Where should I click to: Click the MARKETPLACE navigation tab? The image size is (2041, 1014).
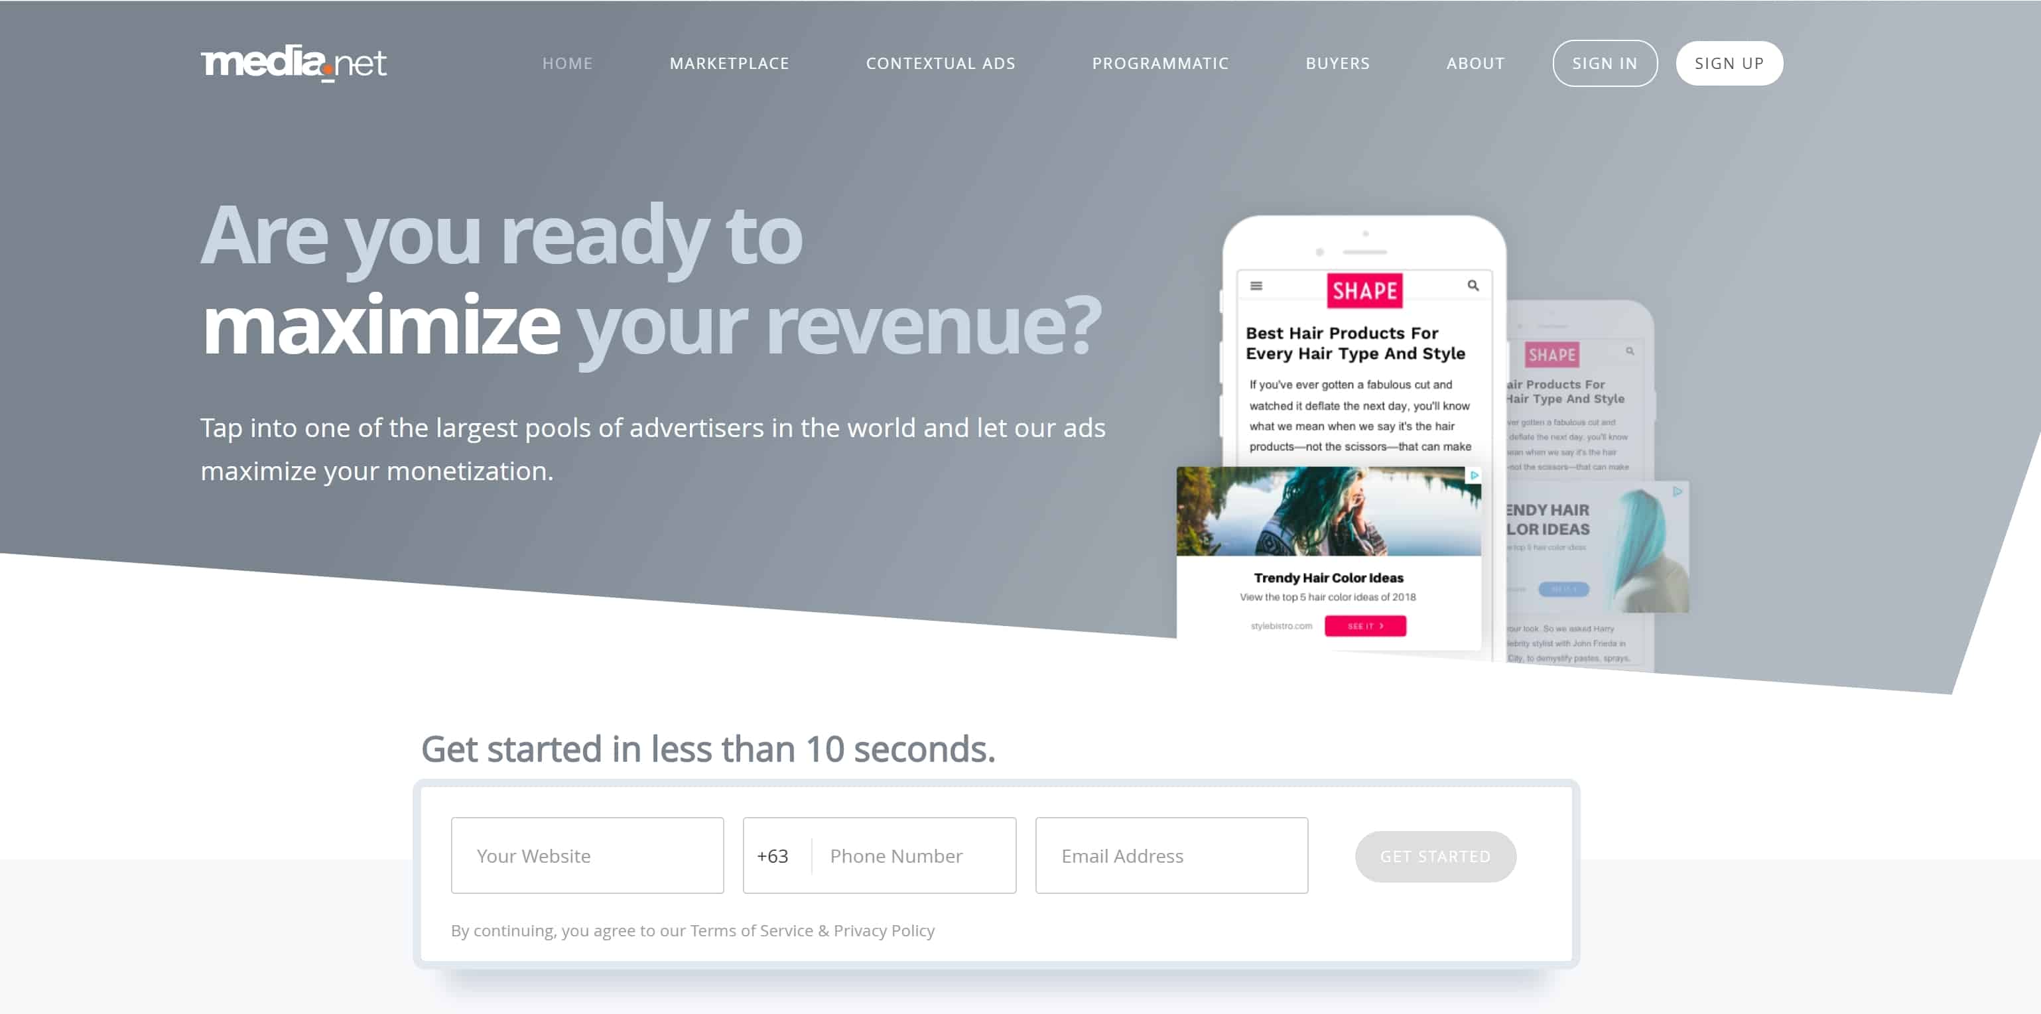pyautogui.click(x=728, y=62)
